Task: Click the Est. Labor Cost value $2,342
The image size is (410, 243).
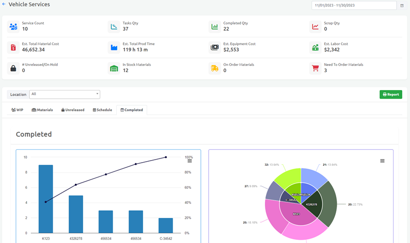Action: pos(332,50)
